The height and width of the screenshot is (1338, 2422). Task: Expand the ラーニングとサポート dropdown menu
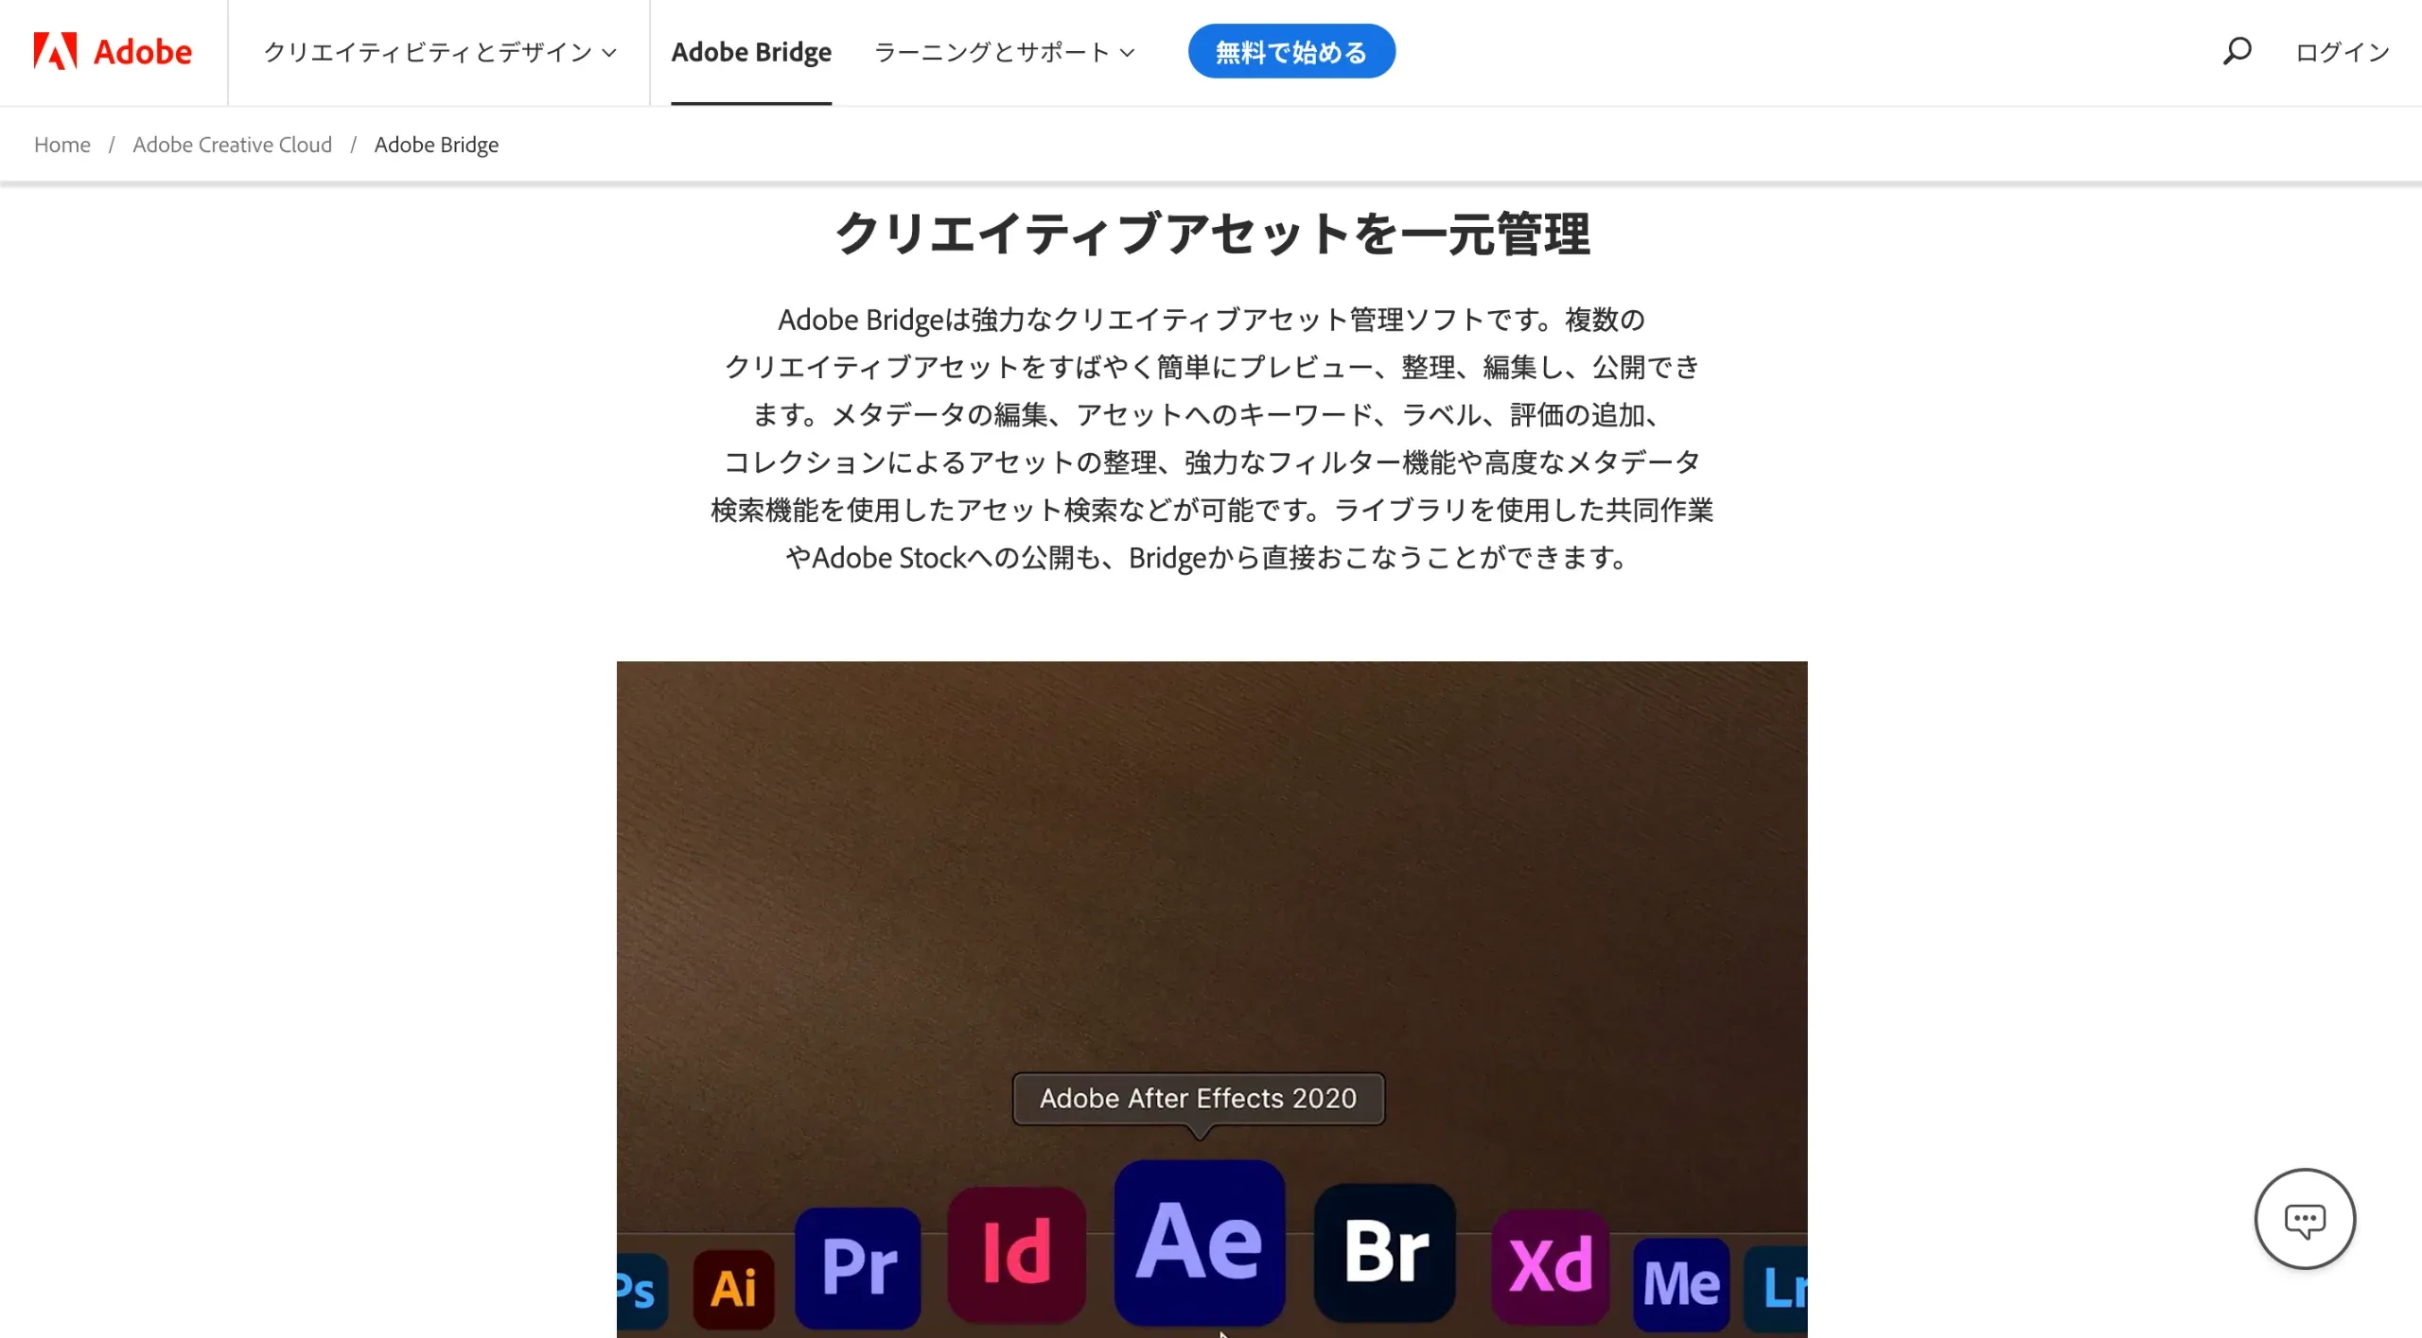click(x=1004, y=52)
